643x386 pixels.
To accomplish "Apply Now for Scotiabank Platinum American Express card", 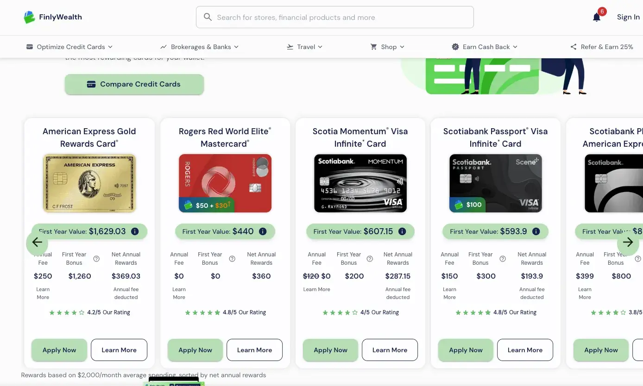I will pyautogui.click(x=601, y=350).
